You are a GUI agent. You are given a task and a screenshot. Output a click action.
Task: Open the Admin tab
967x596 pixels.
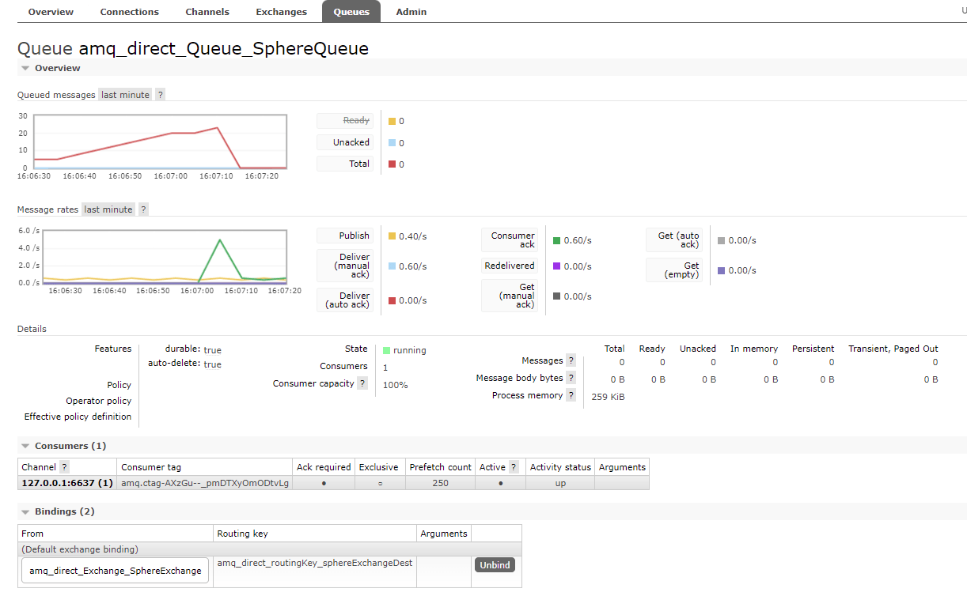click(x=411, y=11)
